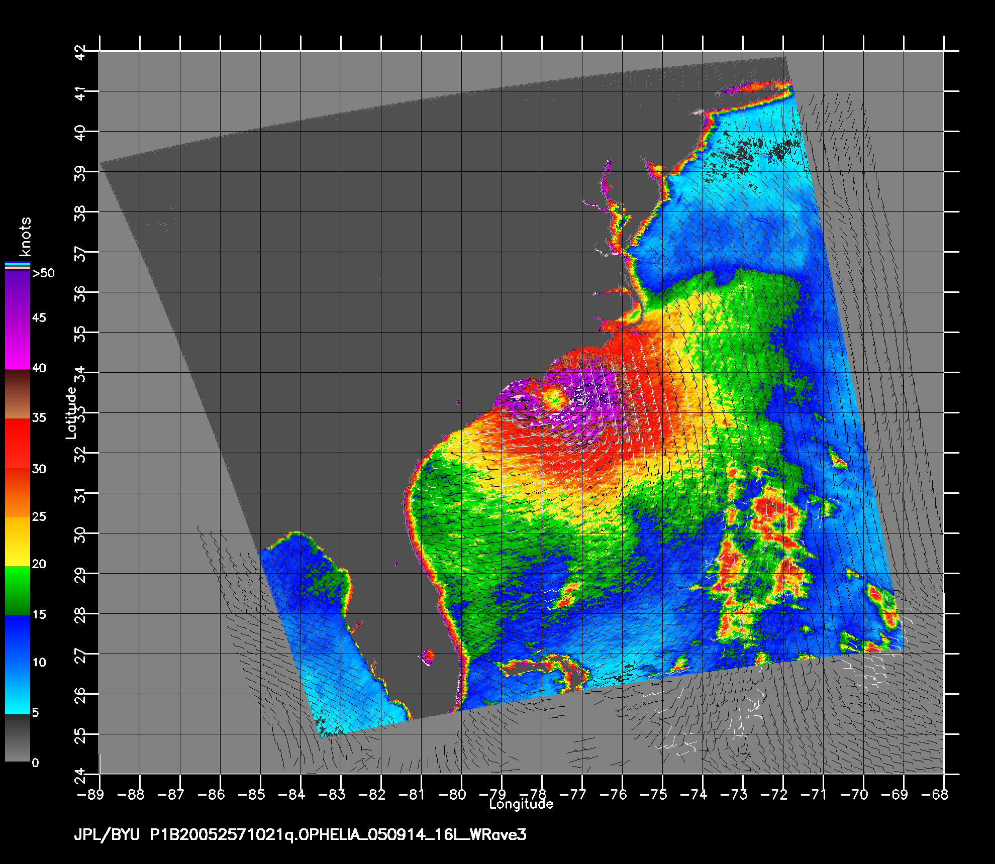Click the '35' colorbar tick label
Viewport: 995px width, 864px height.
39,417
